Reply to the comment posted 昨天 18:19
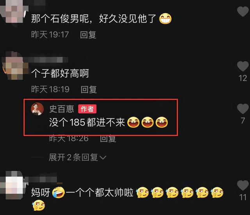The height and width of the screenshot is (215, 250). click(89, 89)
